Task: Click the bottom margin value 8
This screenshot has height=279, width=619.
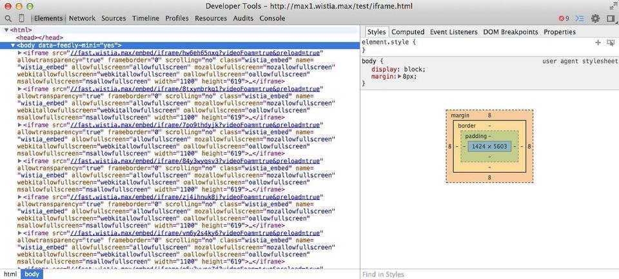Action: pos(489,178)
